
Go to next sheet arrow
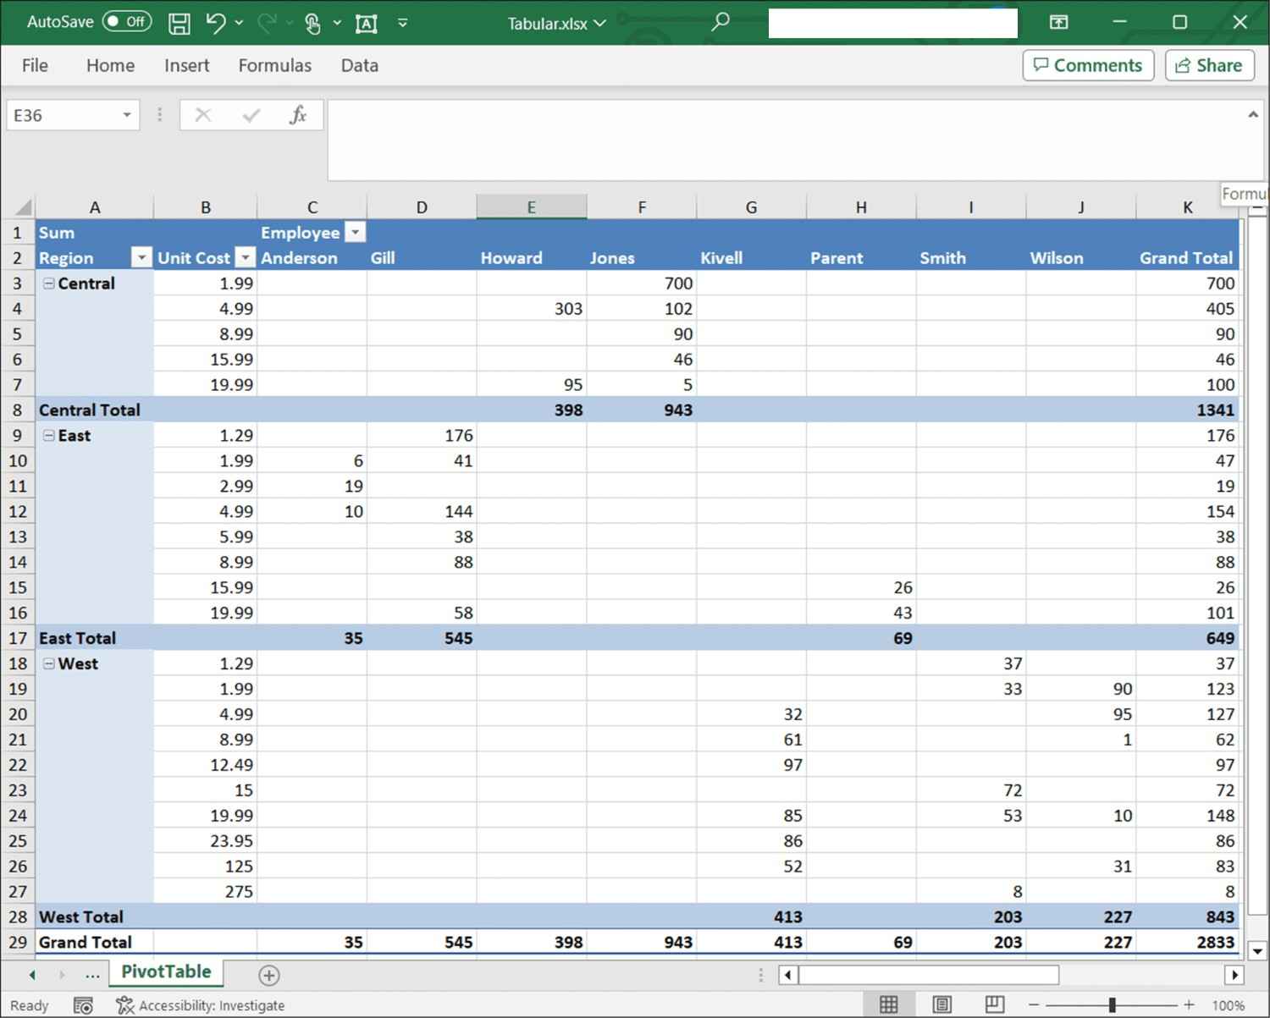point(62,975)
